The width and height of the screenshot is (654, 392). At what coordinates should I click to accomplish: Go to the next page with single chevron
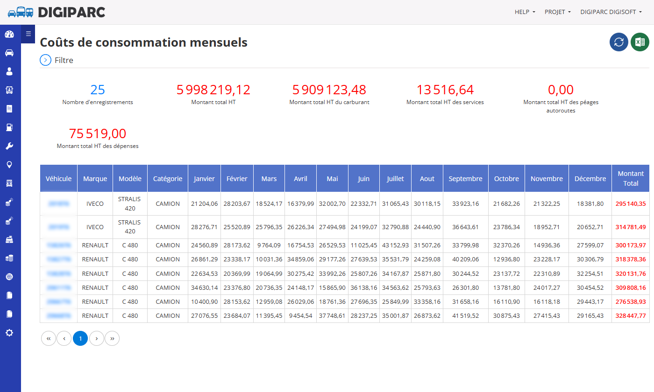tap(96, 338)
